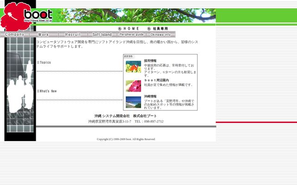The image size is (297, 185).
Task: Click the pink hibiscus thumbnail
Action: (x=133, y=86)
